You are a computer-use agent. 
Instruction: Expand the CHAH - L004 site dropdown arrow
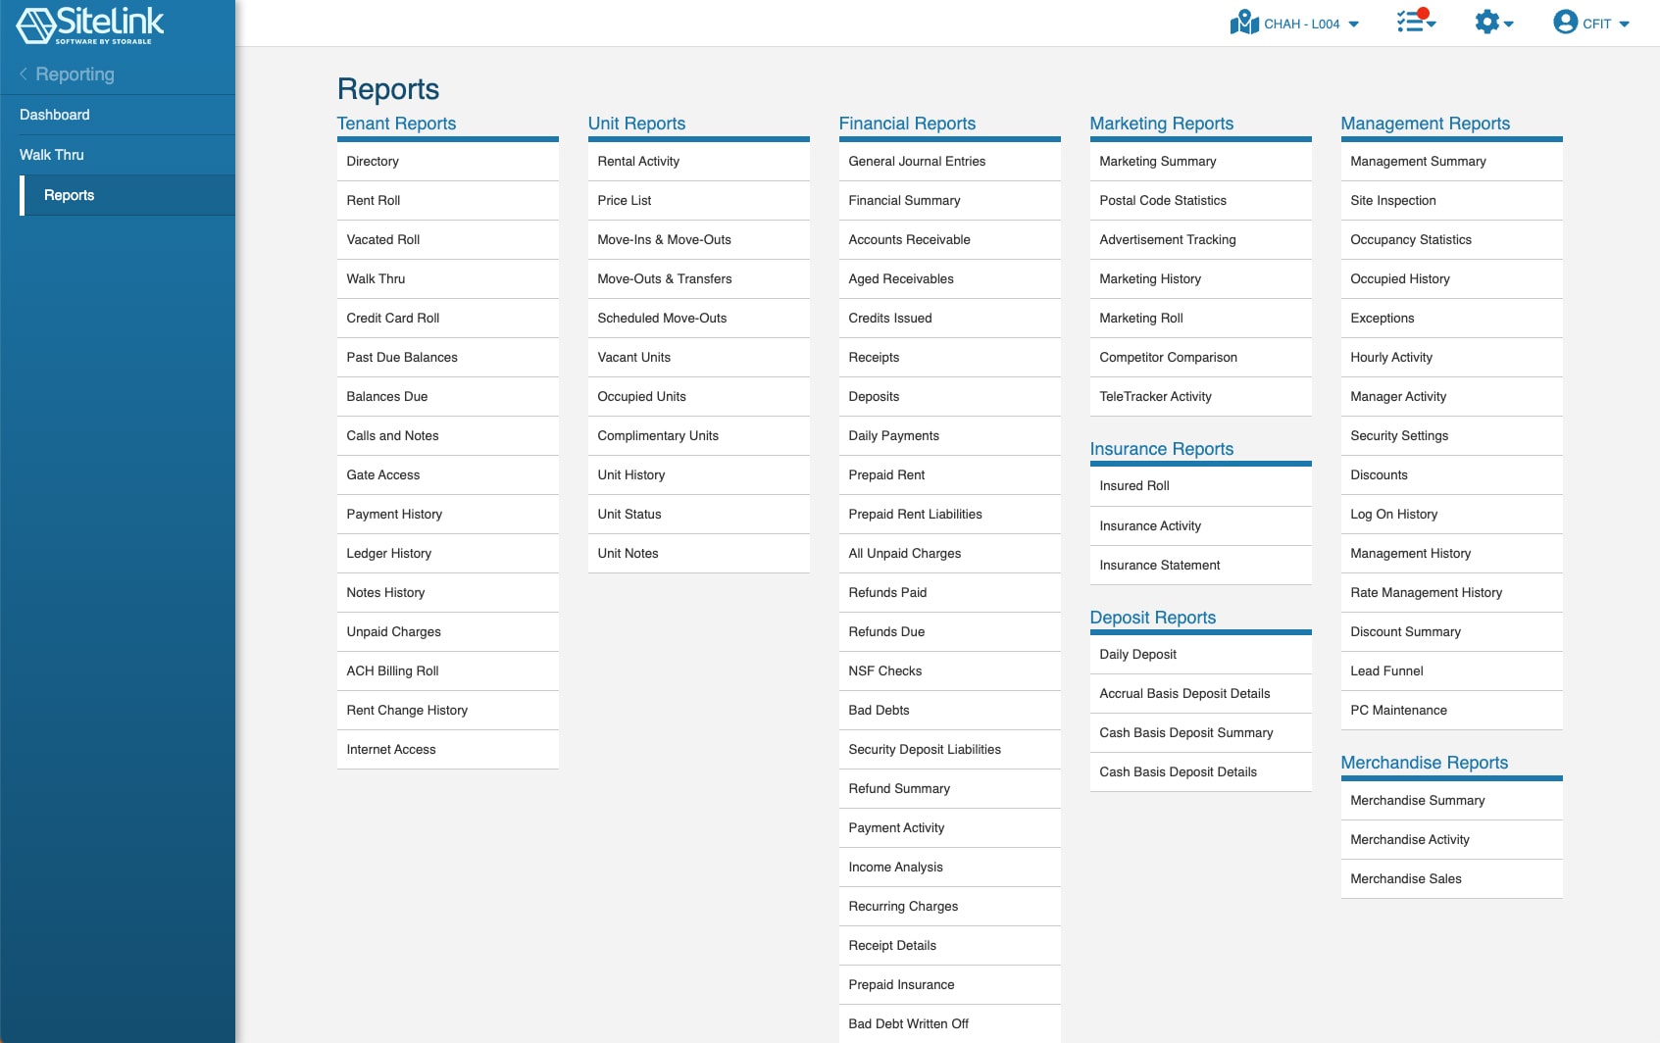coord(1354,25)
